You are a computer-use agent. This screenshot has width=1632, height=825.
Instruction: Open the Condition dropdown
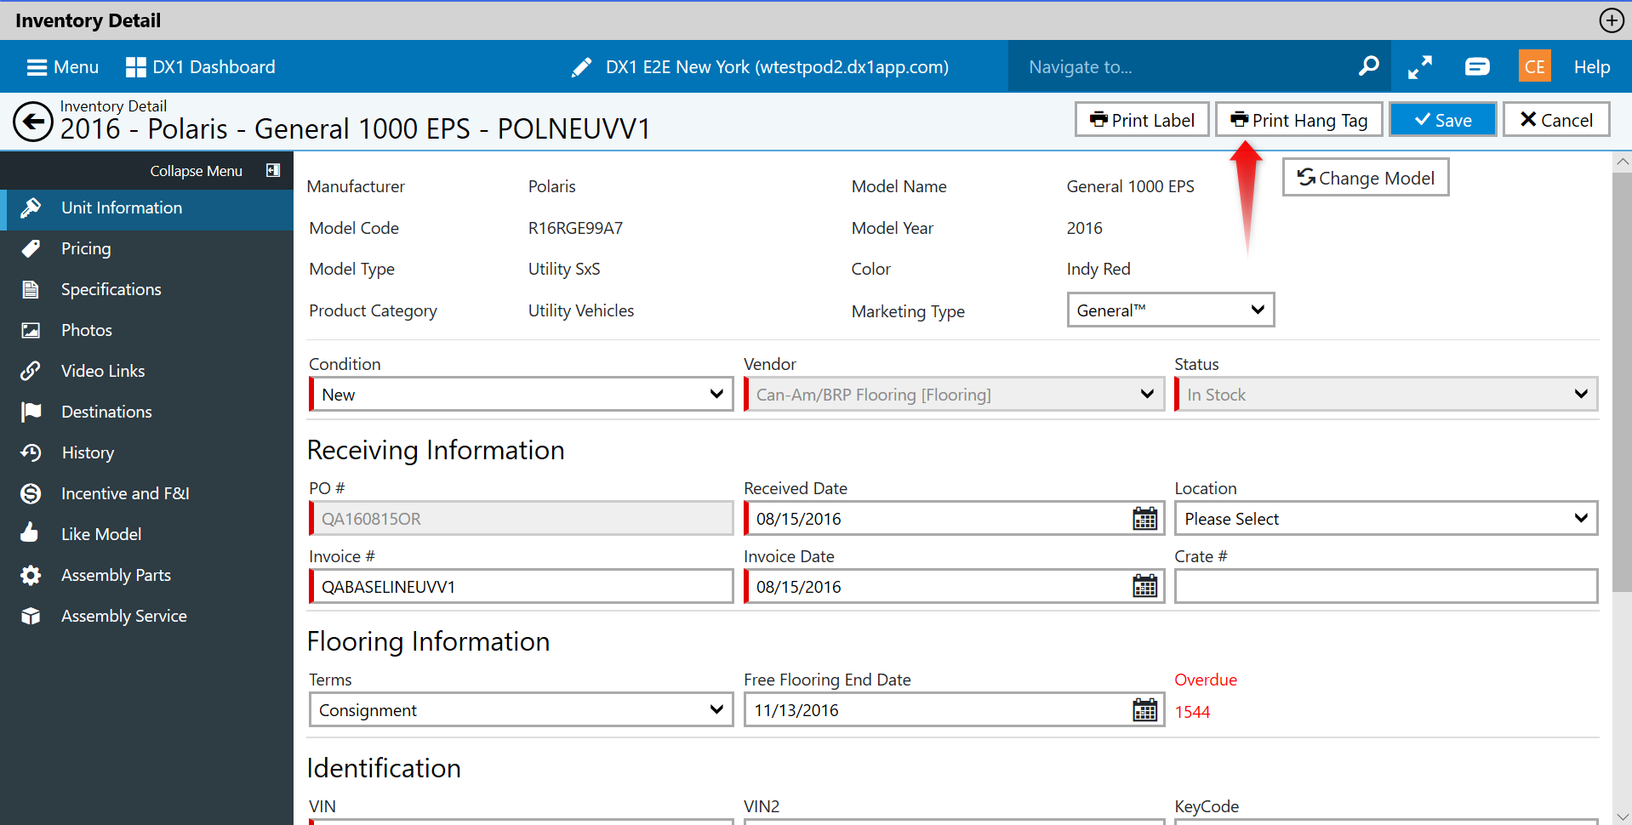[x=521, y=395]
